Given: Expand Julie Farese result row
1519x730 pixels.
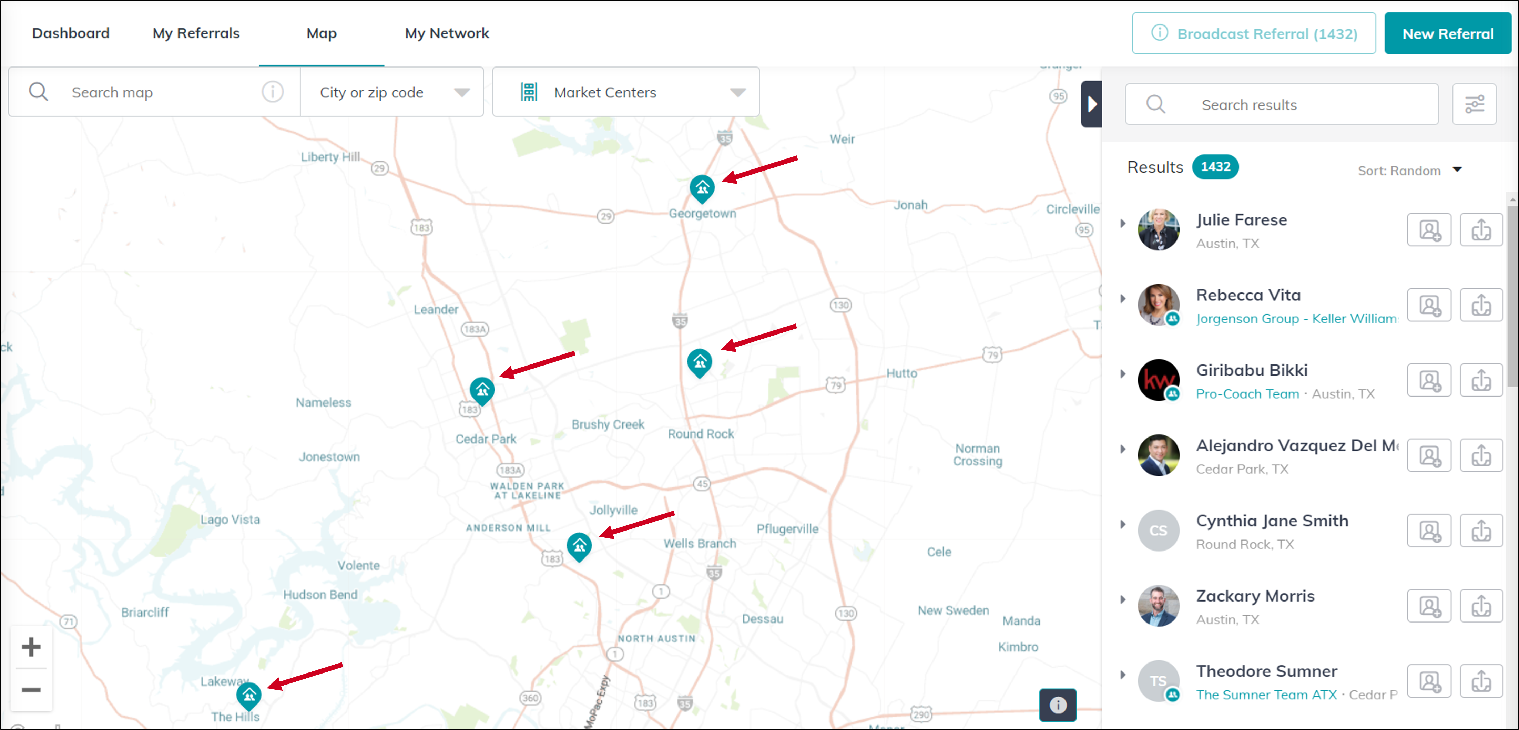Looking at the screenshot, I should [x=1123, y=224].
